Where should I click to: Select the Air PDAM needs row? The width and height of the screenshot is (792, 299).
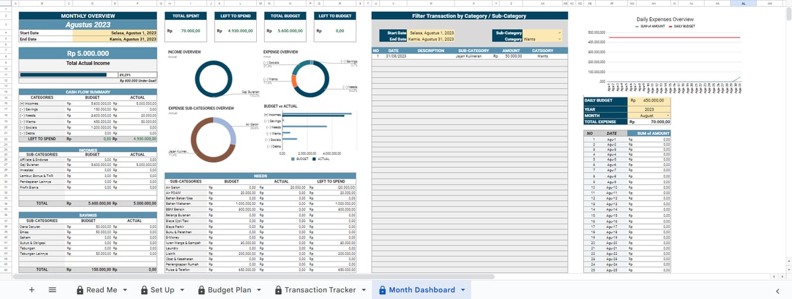tap(260, 193)
